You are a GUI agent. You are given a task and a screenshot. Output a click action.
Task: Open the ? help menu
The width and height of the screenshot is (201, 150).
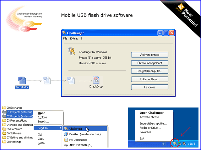click(82, 38)
